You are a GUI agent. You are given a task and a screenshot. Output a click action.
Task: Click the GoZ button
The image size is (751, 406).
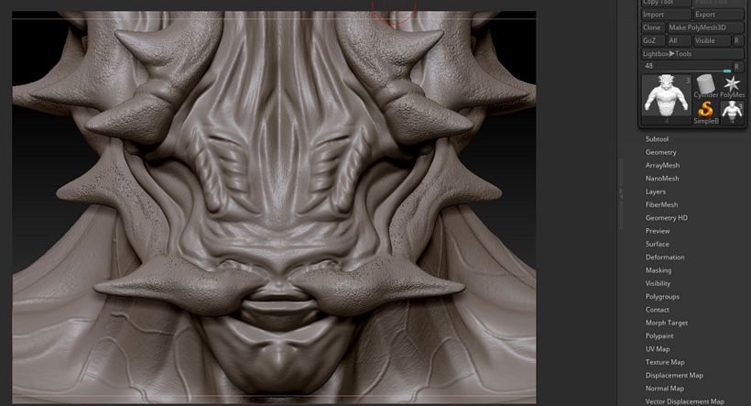click(651, 41)
